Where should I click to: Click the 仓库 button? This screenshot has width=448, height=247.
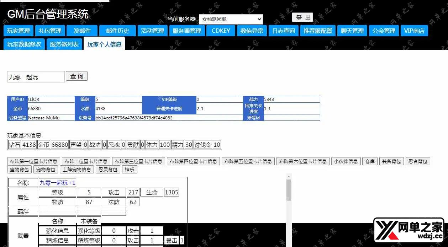click(x=370, y=161)
